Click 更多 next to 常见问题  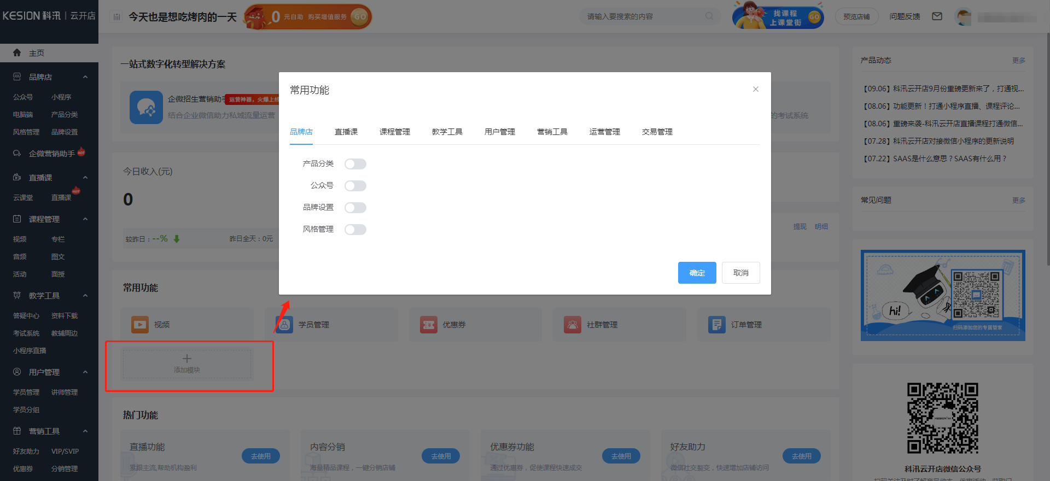pos(1019,200)
